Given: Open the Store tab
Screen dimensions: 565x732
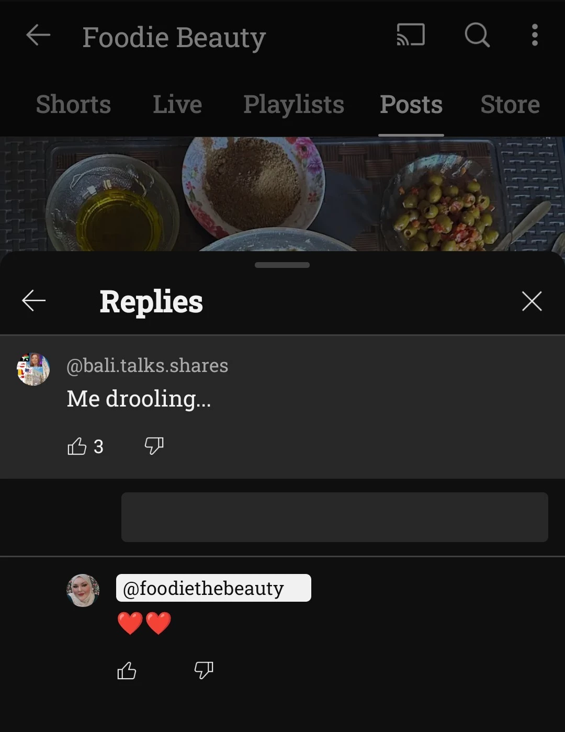Looking at the screenshot, I should (510, 104).
